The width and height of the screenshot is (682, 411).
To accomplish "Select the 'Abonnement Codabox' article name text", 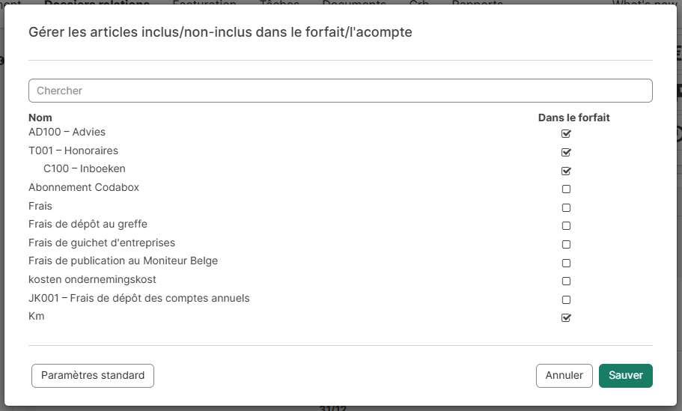I will 84,187.
